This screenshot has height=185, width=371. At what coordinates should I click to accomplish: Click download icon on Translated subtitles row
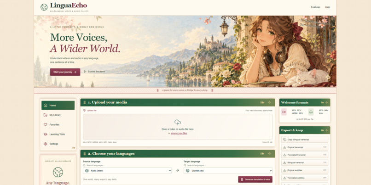pos(284,178)
